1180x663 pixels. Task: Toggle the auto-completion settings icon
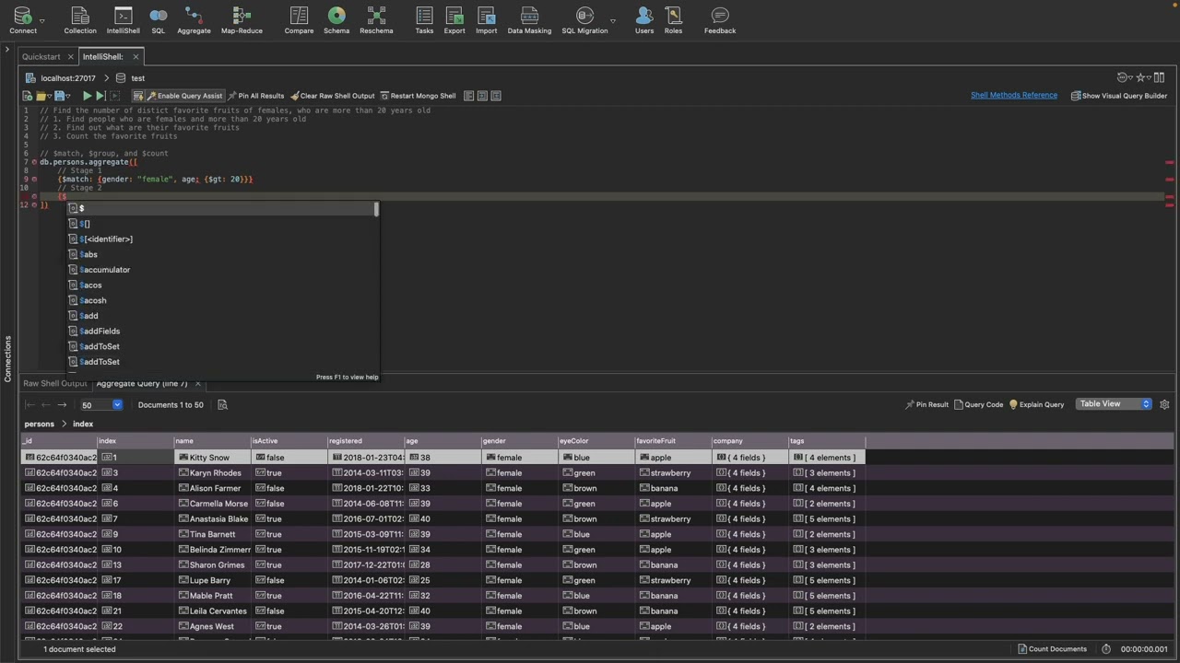click(138, 96)
